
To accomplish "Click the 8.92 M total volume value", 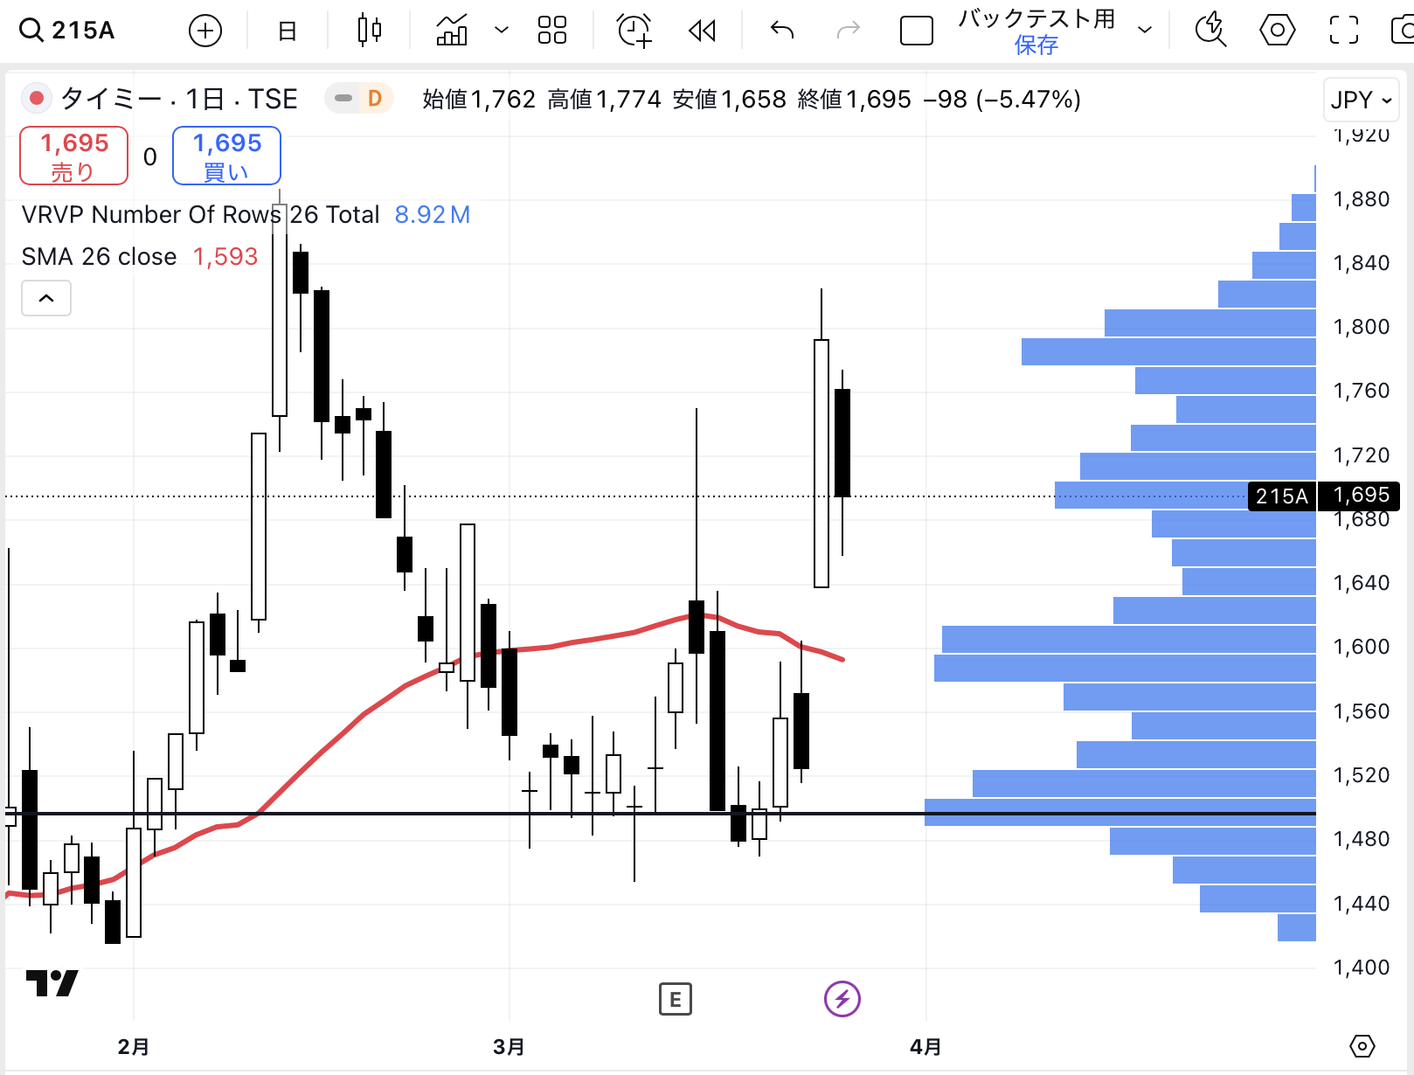I will 433,214.
